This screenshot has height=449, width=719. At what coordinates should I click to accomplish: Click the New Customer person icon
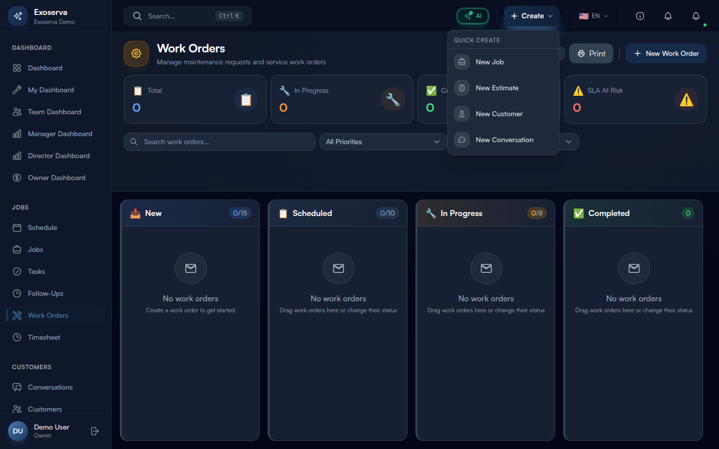[x=462, y=114]
